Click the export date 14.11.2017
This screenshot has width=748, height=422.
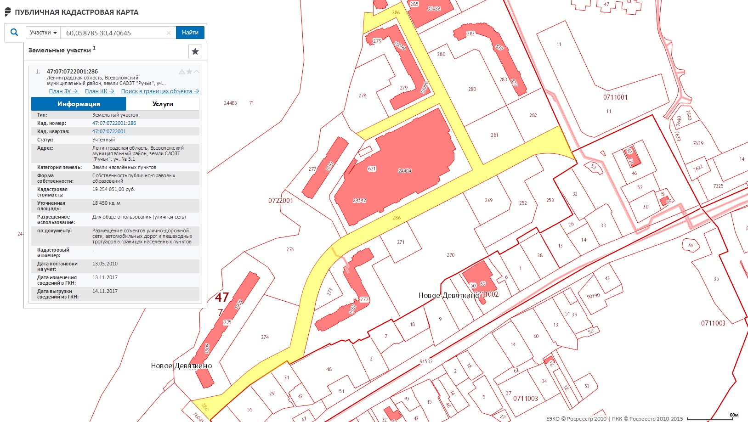point(105,291)
